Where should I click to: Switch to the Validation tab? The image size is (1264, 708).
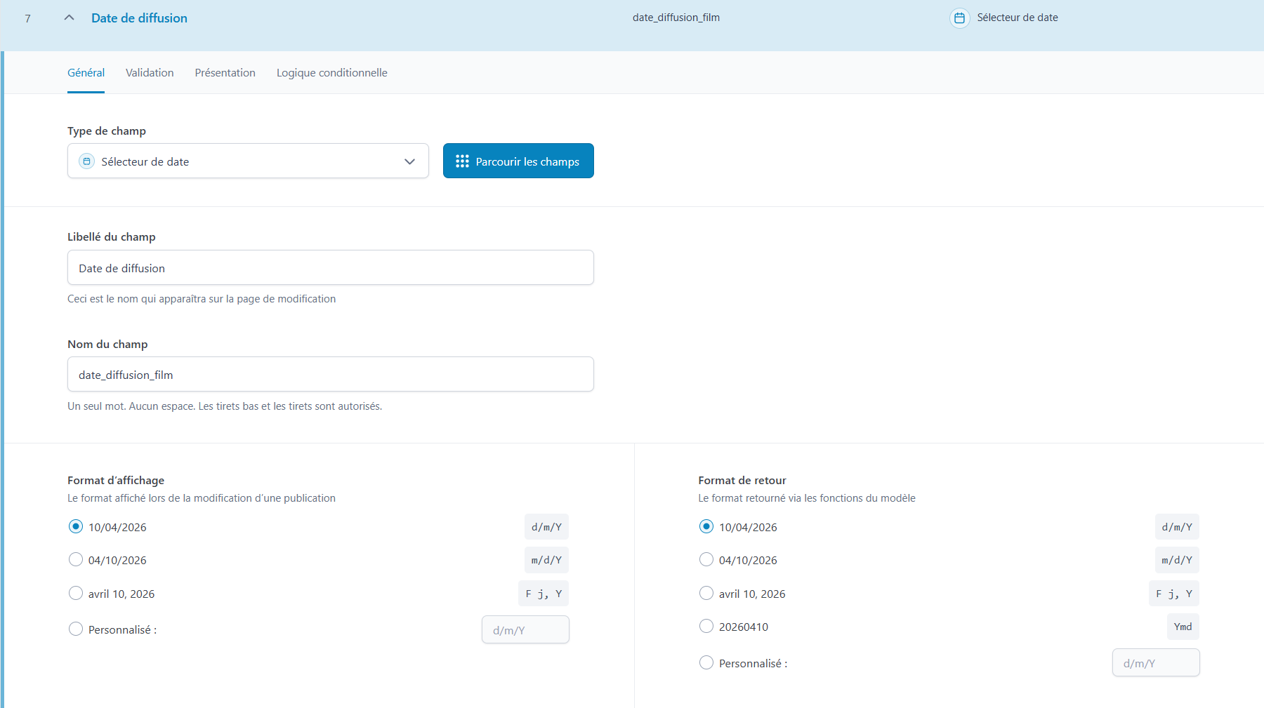(x=150, y=73)
